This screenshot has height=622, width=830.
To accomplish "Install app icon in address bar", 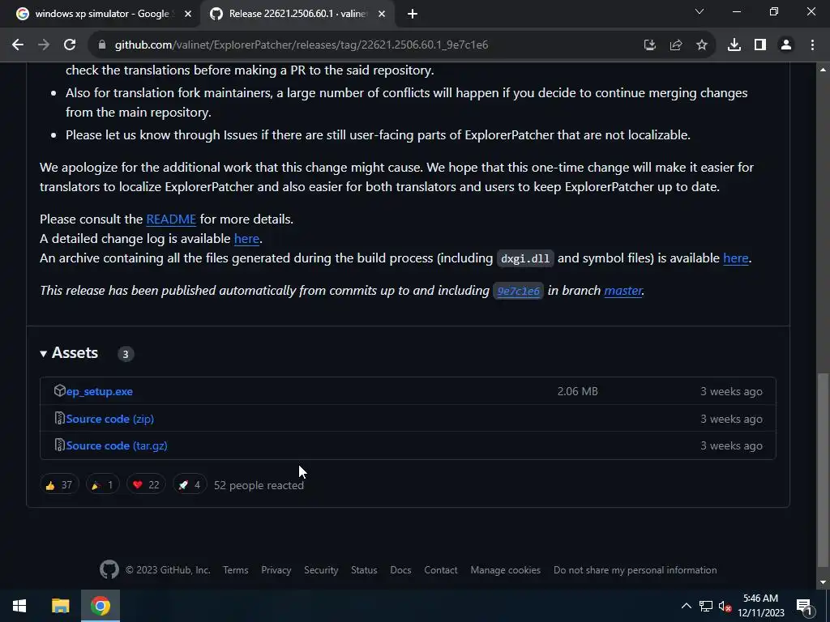I will click(x=649, y=45).
